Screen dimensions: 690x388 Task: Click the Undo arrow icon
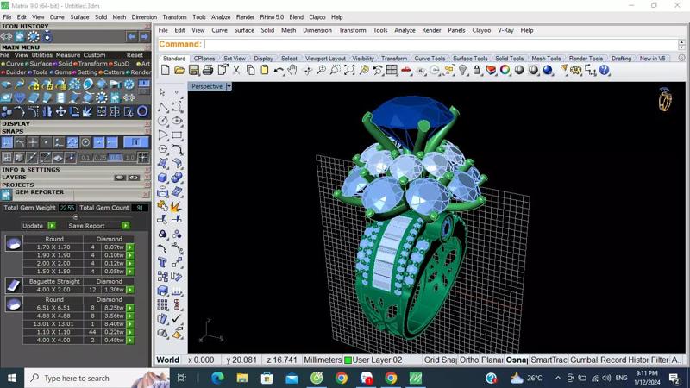[x=279, y=70]
